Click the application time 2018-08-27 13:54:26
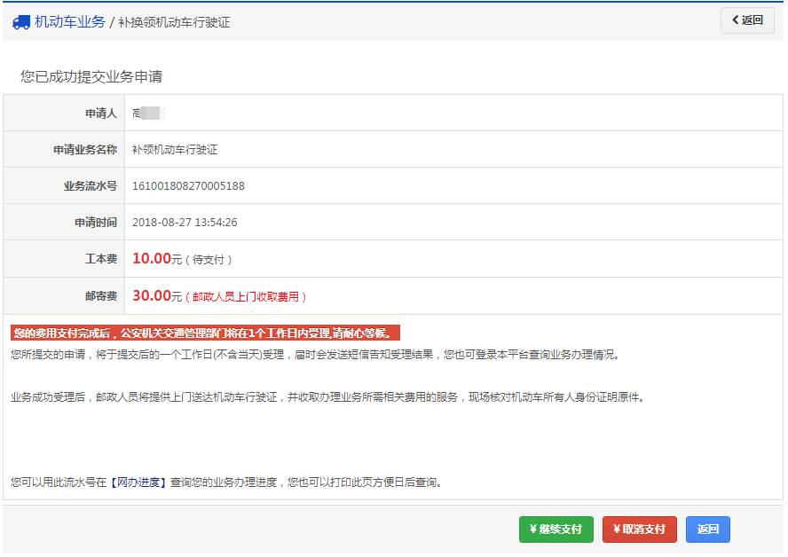This screenshot has width=788, height=557. click(185, 223)
